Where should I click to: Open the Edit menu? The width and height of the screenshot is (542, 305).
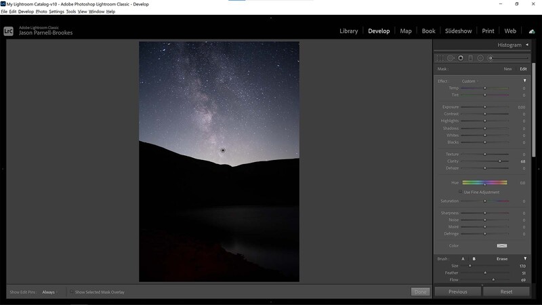(x=13, y=12)
